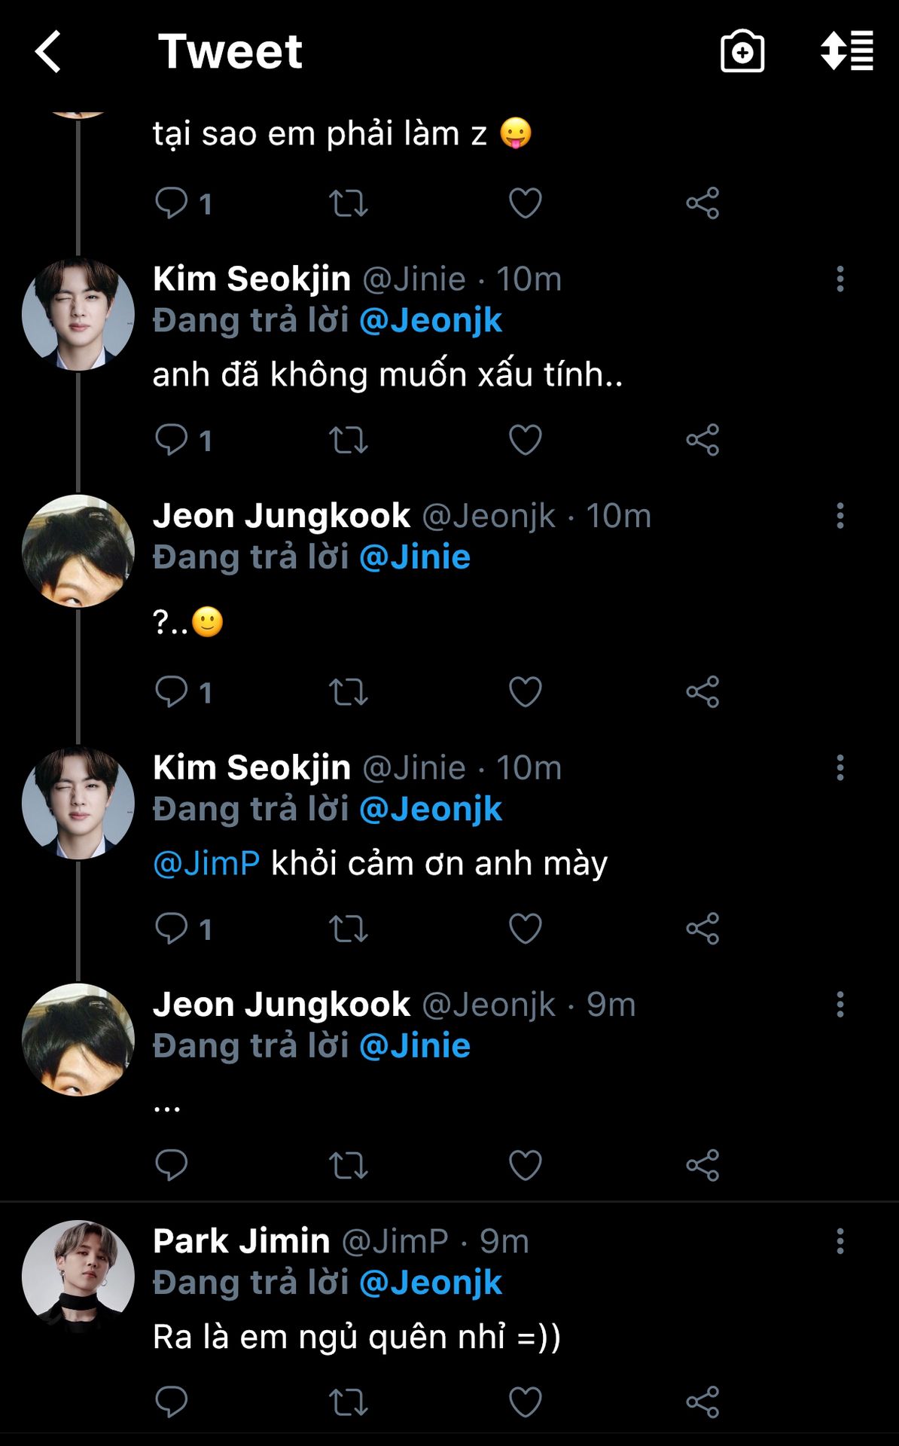Retweet Jungkook's "..." tweet

[x=349, y=1165]
